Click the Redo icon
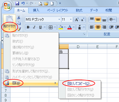This screenshot has height=102, width=119. click(x=32, y=3)
